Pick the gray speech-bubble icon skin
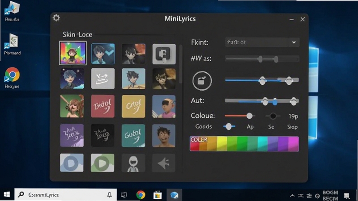The image size is (358, 201). (164, 54)
